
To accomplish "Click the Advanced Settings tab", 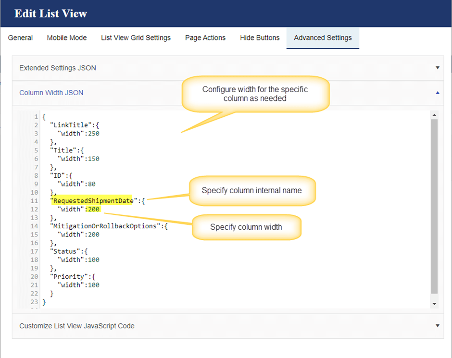I will [x=323, y=38].
